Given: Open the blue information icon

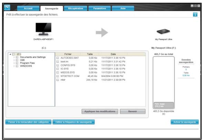Looking at the screenshot, I should click(x=195, y=14).
